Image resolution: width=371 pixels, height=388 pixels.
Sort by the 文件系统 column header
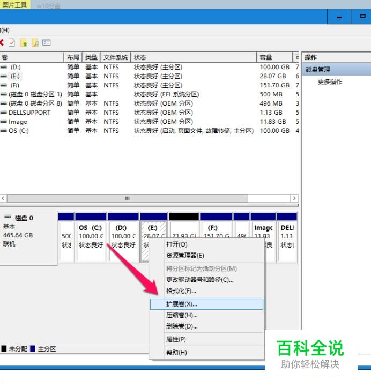coord(115,57)
